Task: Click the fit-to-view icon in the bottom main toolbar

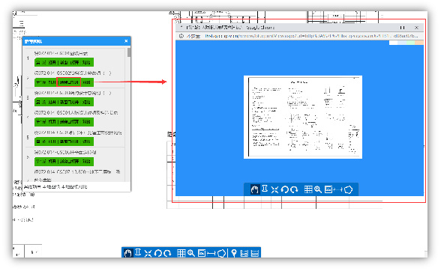Action: [148, 253]
